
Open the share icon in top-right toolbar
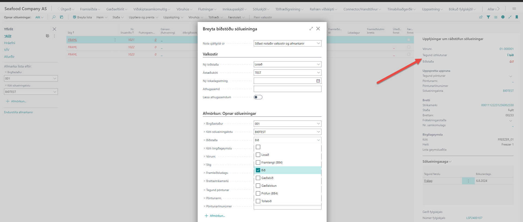pos(481,17)
